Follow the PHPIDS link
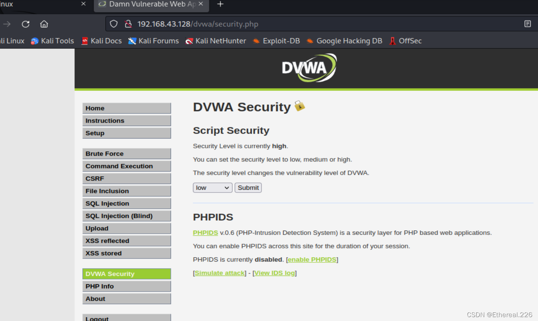538x321 pixels. click(x=205, y=233)
